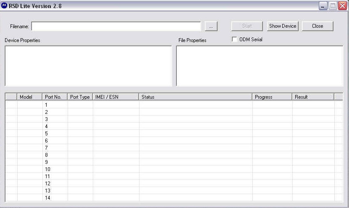
Task: Select the IMEI / ESN column header
Action: [x=116, y=97]
